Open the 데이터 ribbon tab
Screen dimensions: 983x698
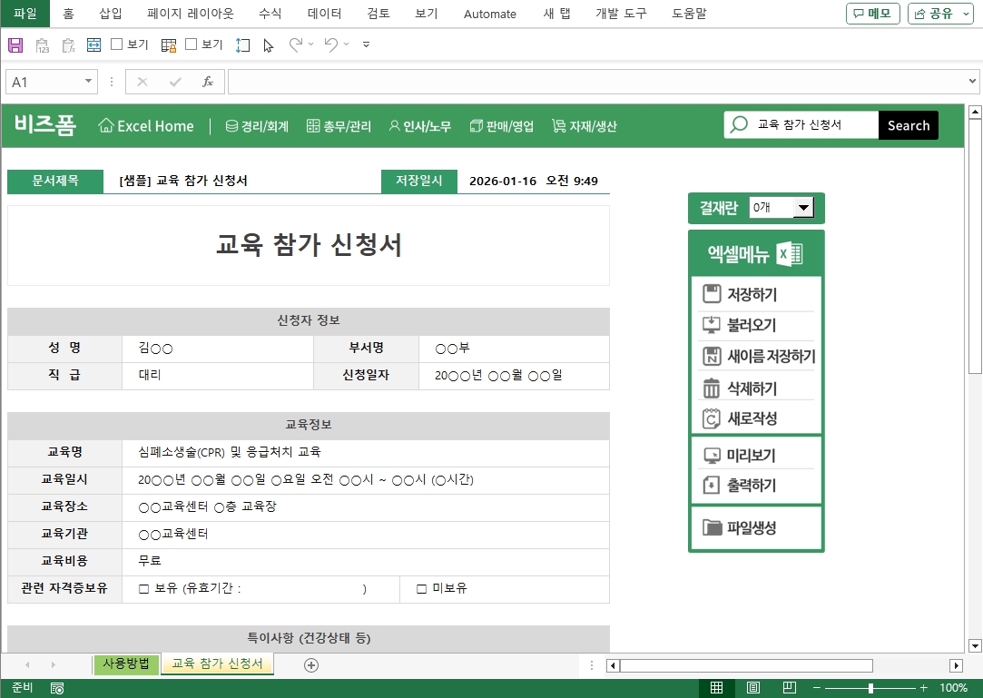(x=324, y=14)
